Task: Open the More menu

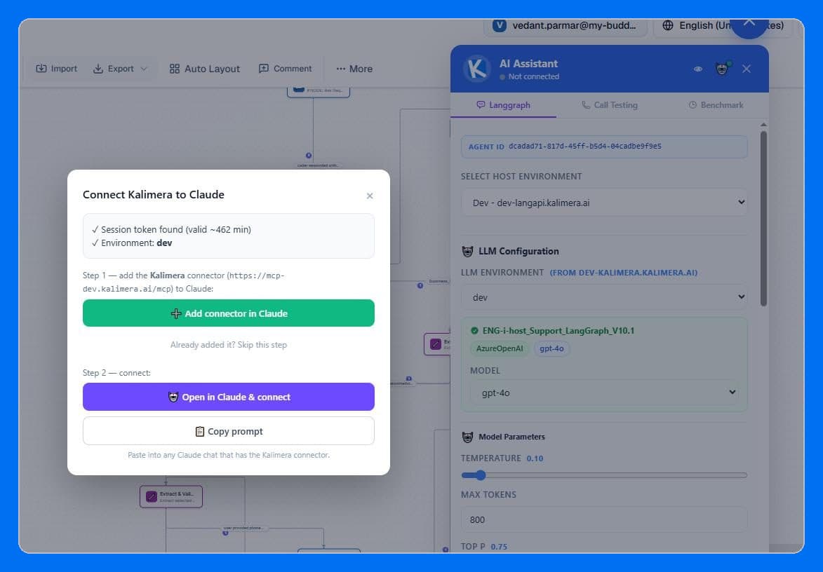Action: pos(354,69)
